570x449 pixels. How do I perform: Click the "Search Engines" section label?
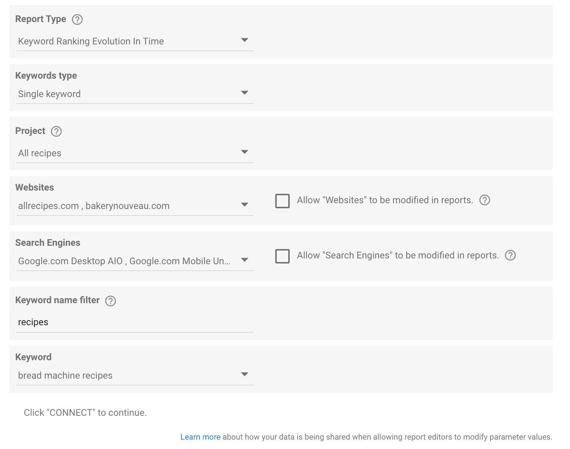[x=48, y=243]
